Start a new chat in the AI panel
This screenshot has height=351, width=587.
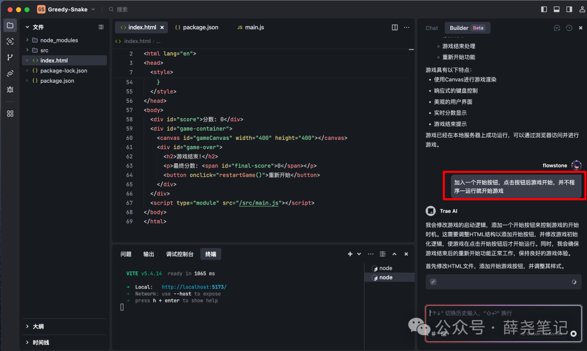coord(557,28)
